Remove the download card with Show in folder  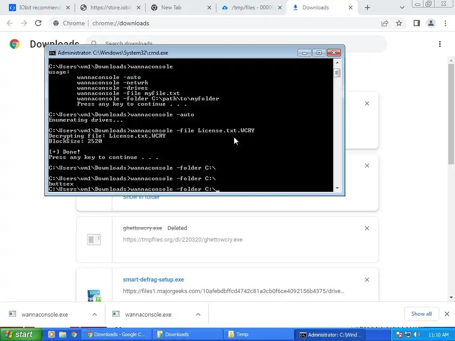click(x=367, y=166)
